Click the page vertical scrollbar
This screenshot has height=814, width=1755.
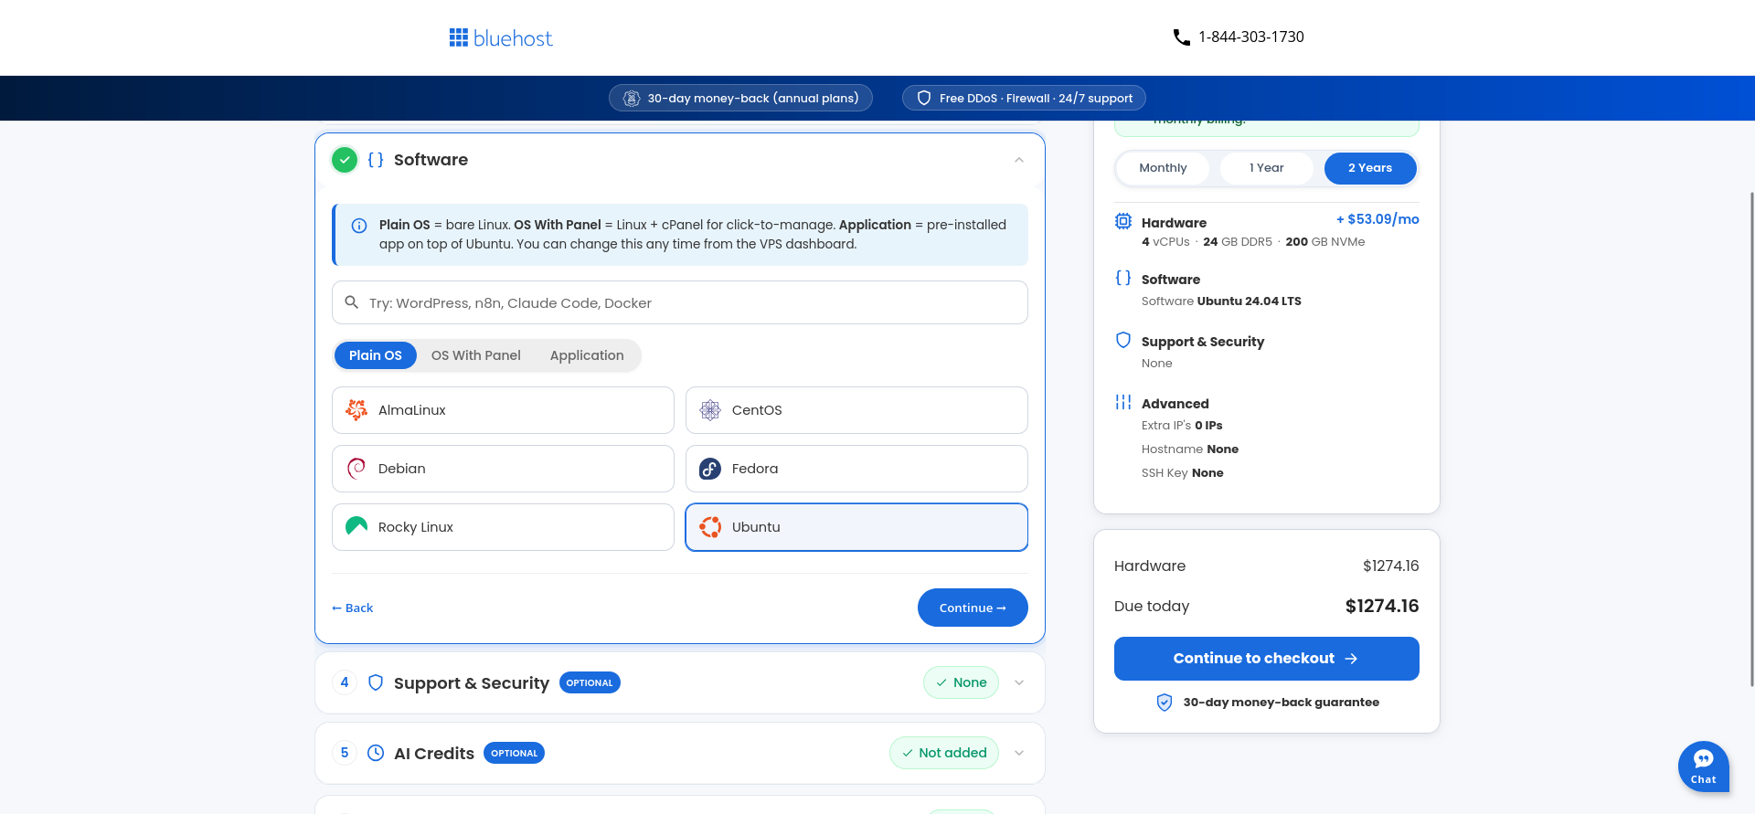pos(1751,439)
